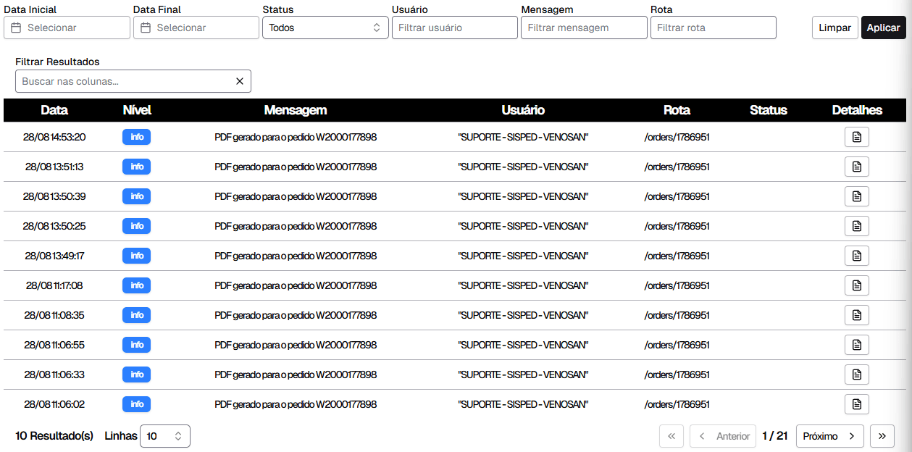912x452 pixels.
Task: Open the Status dropdown showing Todos
Action: pos(325,28)
